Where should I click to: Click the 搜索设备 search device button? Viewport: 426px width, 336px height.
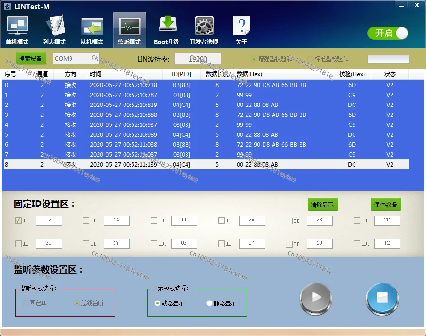[31, 58]
